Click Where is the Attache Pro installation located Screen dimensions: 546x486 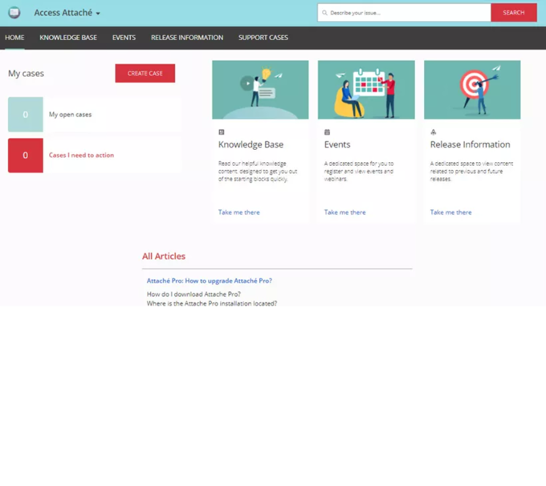212,303
